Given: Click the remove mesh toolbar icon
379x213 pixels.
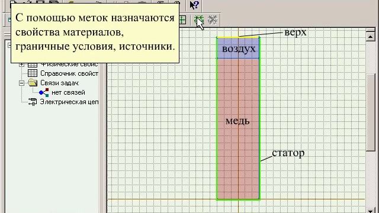Looking at the screenshot, I should click(213, 20).
